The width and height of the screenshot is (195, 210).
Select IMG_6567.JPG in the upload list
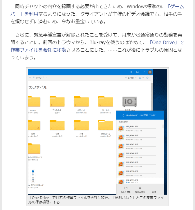tap(132, 144)
